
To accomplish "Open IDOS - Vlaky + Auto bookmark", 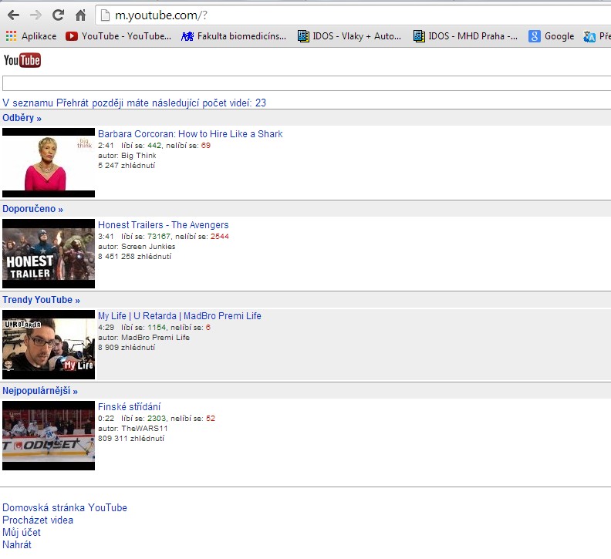I will point(349,36).
